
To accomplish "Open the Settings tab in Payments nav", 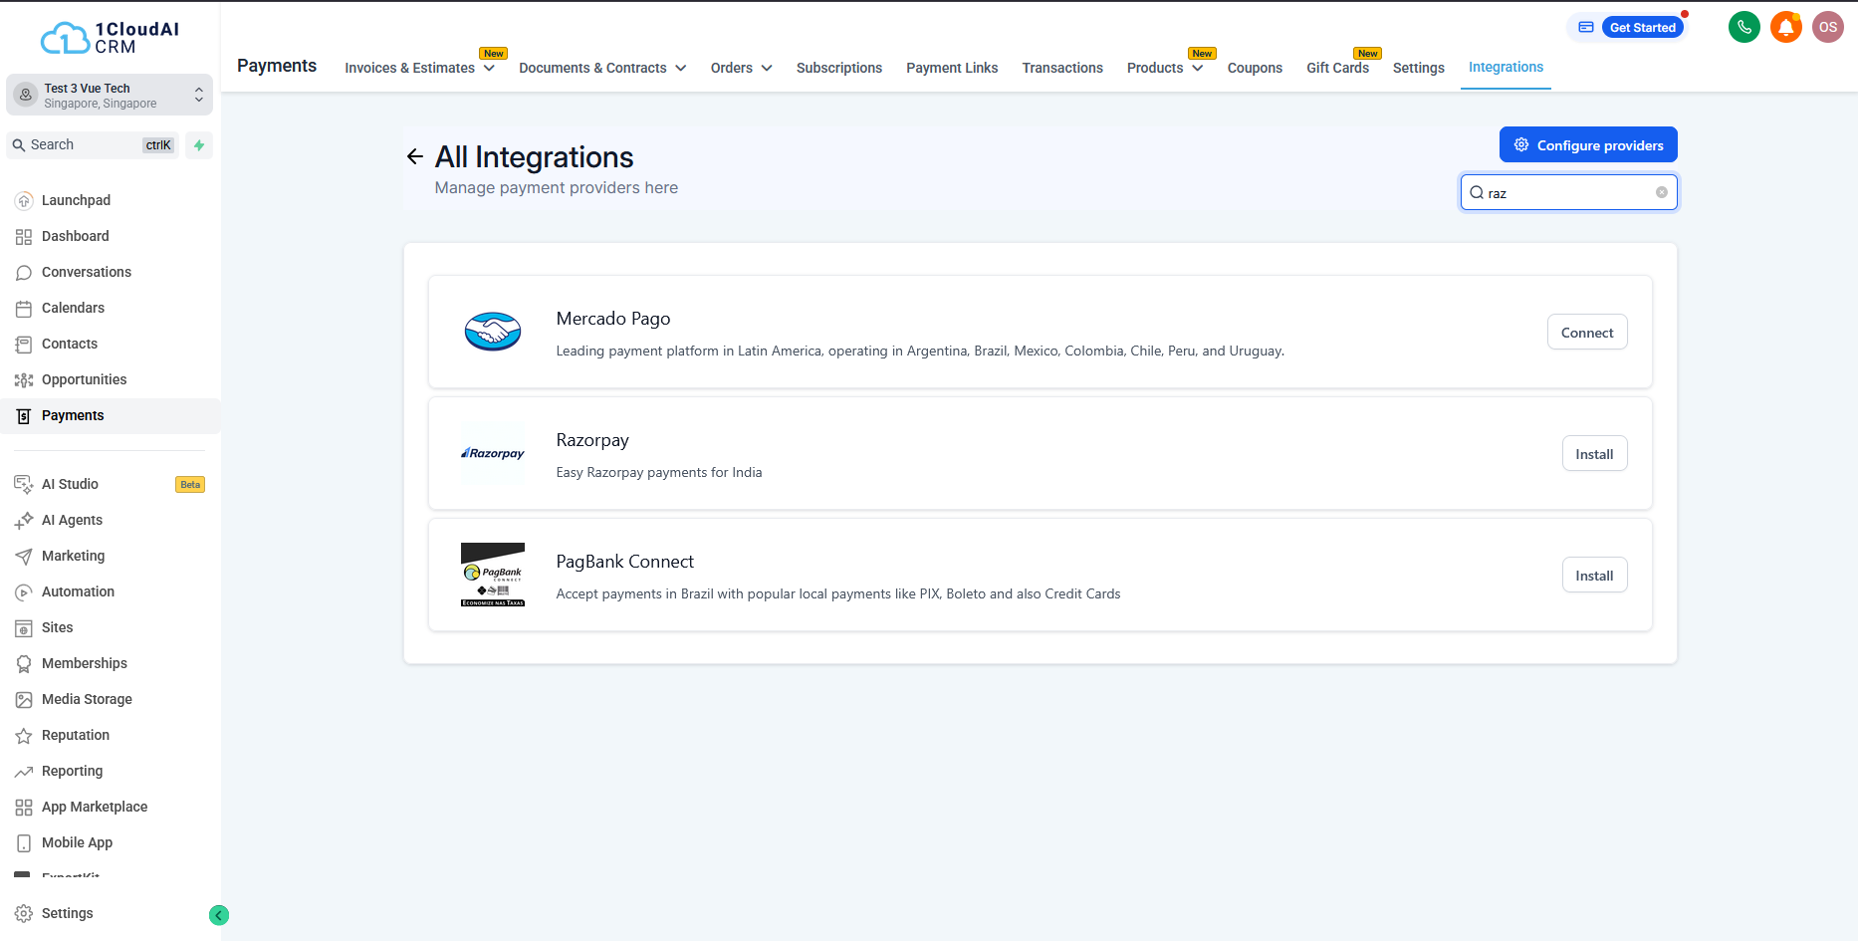I will coord(1418,68).
